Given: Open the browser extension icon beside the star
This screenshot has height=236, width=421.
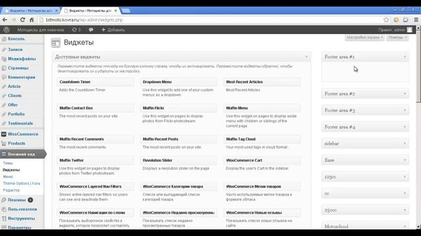Looking at the screenshot, I should (x=396, y=20).
